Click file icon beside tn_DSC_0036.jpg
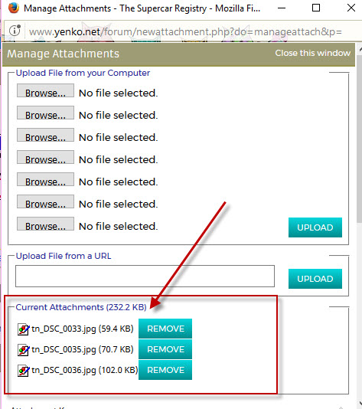The image size is (362, 409). coord(24,371)
